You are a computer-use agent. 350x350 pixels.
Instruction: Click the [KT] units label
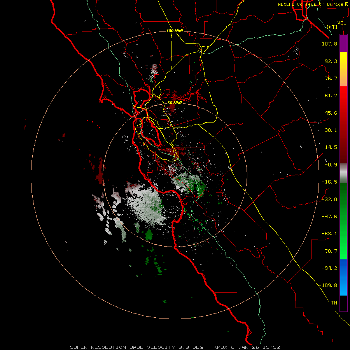click(x=332, y=27)
